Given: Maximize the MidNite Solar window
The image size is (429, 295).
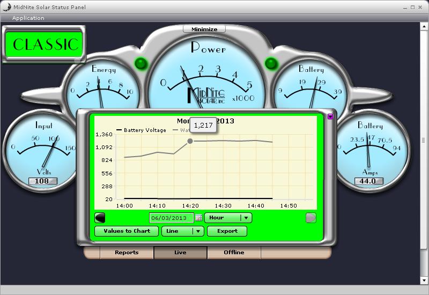Looking at the screenshot, I should click(412, 8).
